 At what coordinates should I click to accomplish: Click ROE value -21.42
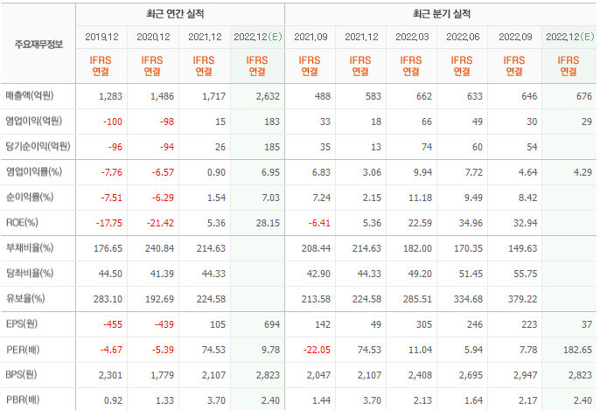[160, 224]
